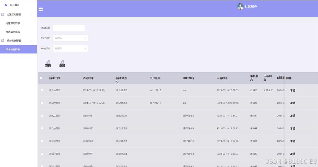Click the 活动时间4 cell

point(88,154)
